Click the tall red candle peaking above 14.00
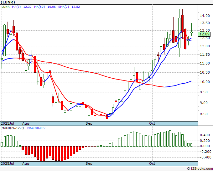 [x=182, y=24]
